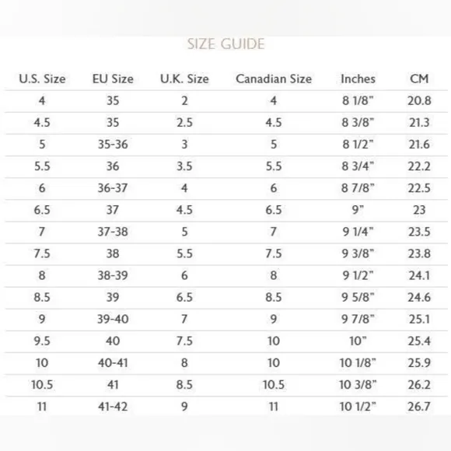The height and width of the screenshot is (451, 451).
Task: Click the SIZE GUIDE title
Action: click(226, 44)
